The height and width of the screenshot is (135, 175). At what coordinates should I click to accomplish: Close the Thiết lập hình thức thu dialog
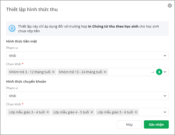point(170,5)
